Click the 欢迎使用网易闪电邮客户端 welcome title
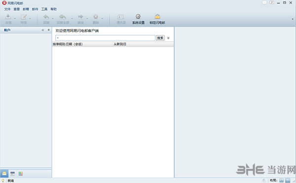296x183 pixels. (77, 30)
